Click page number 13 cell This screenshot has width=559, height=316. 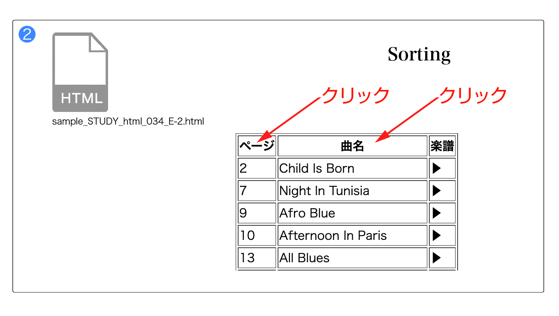pyautogui.click(x=257, y=258)
